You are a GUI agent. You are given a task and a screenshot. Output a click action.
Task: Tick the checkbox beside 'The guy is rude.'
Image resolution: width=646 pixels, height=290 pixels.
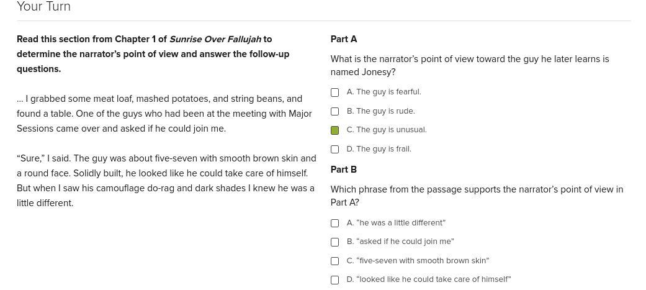point(334,112)
